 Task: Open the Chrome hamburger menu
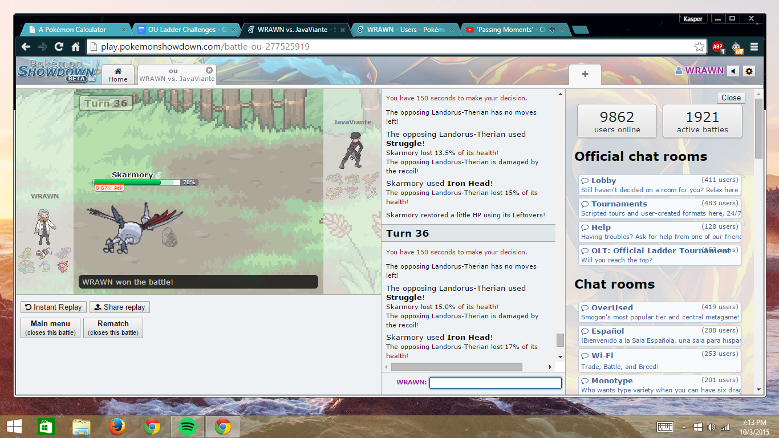[x=754, y=47]
